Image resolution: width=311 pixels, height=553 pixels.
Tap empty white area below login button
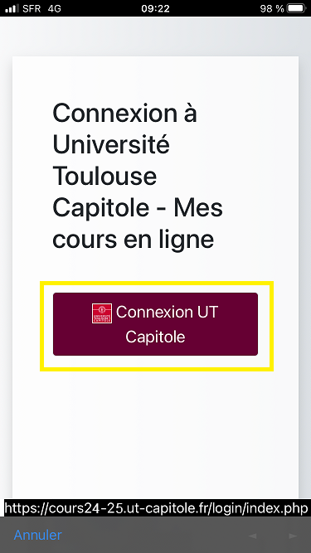point(155,434)
